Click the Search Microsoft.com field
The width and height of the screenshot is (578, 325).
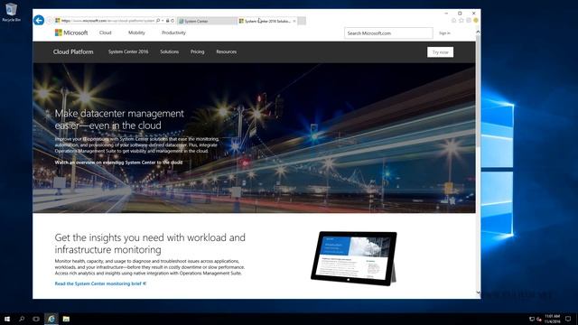click(x=388, y=33)
